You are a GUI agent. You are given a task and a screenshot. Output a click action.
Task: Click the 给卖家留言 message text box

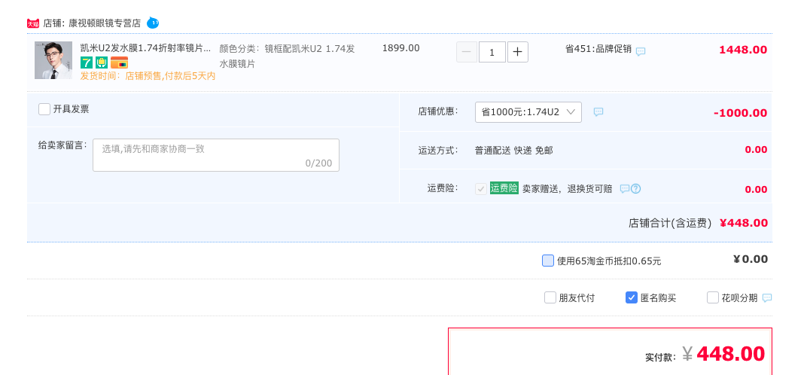(x=216, y=155)
